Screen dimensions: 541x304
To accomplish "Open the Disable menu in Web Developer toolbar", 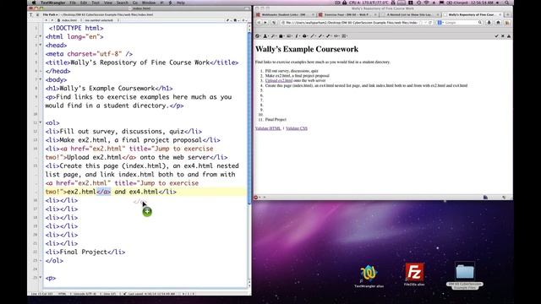I will pyautogui.click(x=258, y=35).
